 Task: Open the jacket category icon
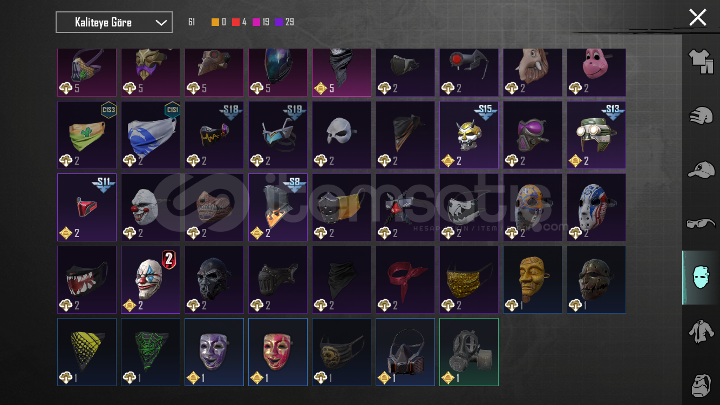(701, 330)
